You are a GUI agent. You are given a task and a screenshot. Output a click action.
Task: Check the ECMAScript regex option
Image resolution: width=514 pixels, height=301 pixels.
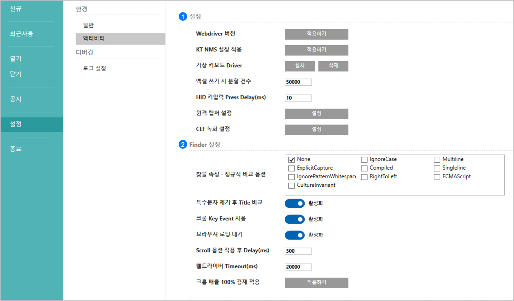click(437, 177)
